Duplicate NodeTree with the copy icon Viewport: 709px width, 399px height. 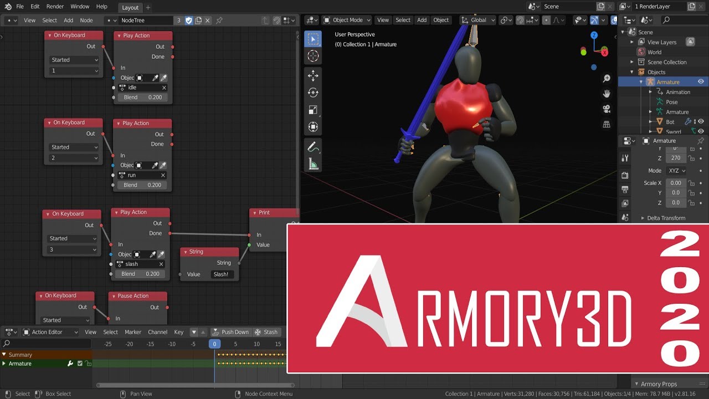pos(198,20)
